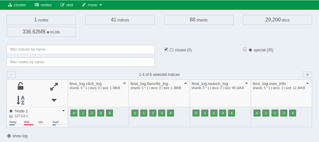Open the rest tab
This screenshot has height=142, width=319.
pyautogui.click(x=67, y=5)
